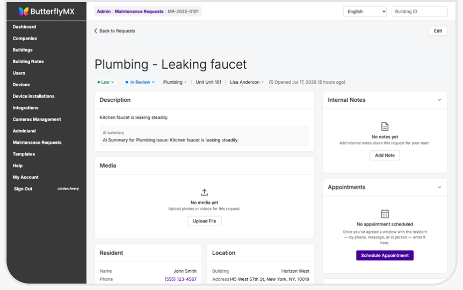This screenshot has width=463, height=290.
Task: Open the Lisa Anderson assignee dropdown
Action: 247,82
